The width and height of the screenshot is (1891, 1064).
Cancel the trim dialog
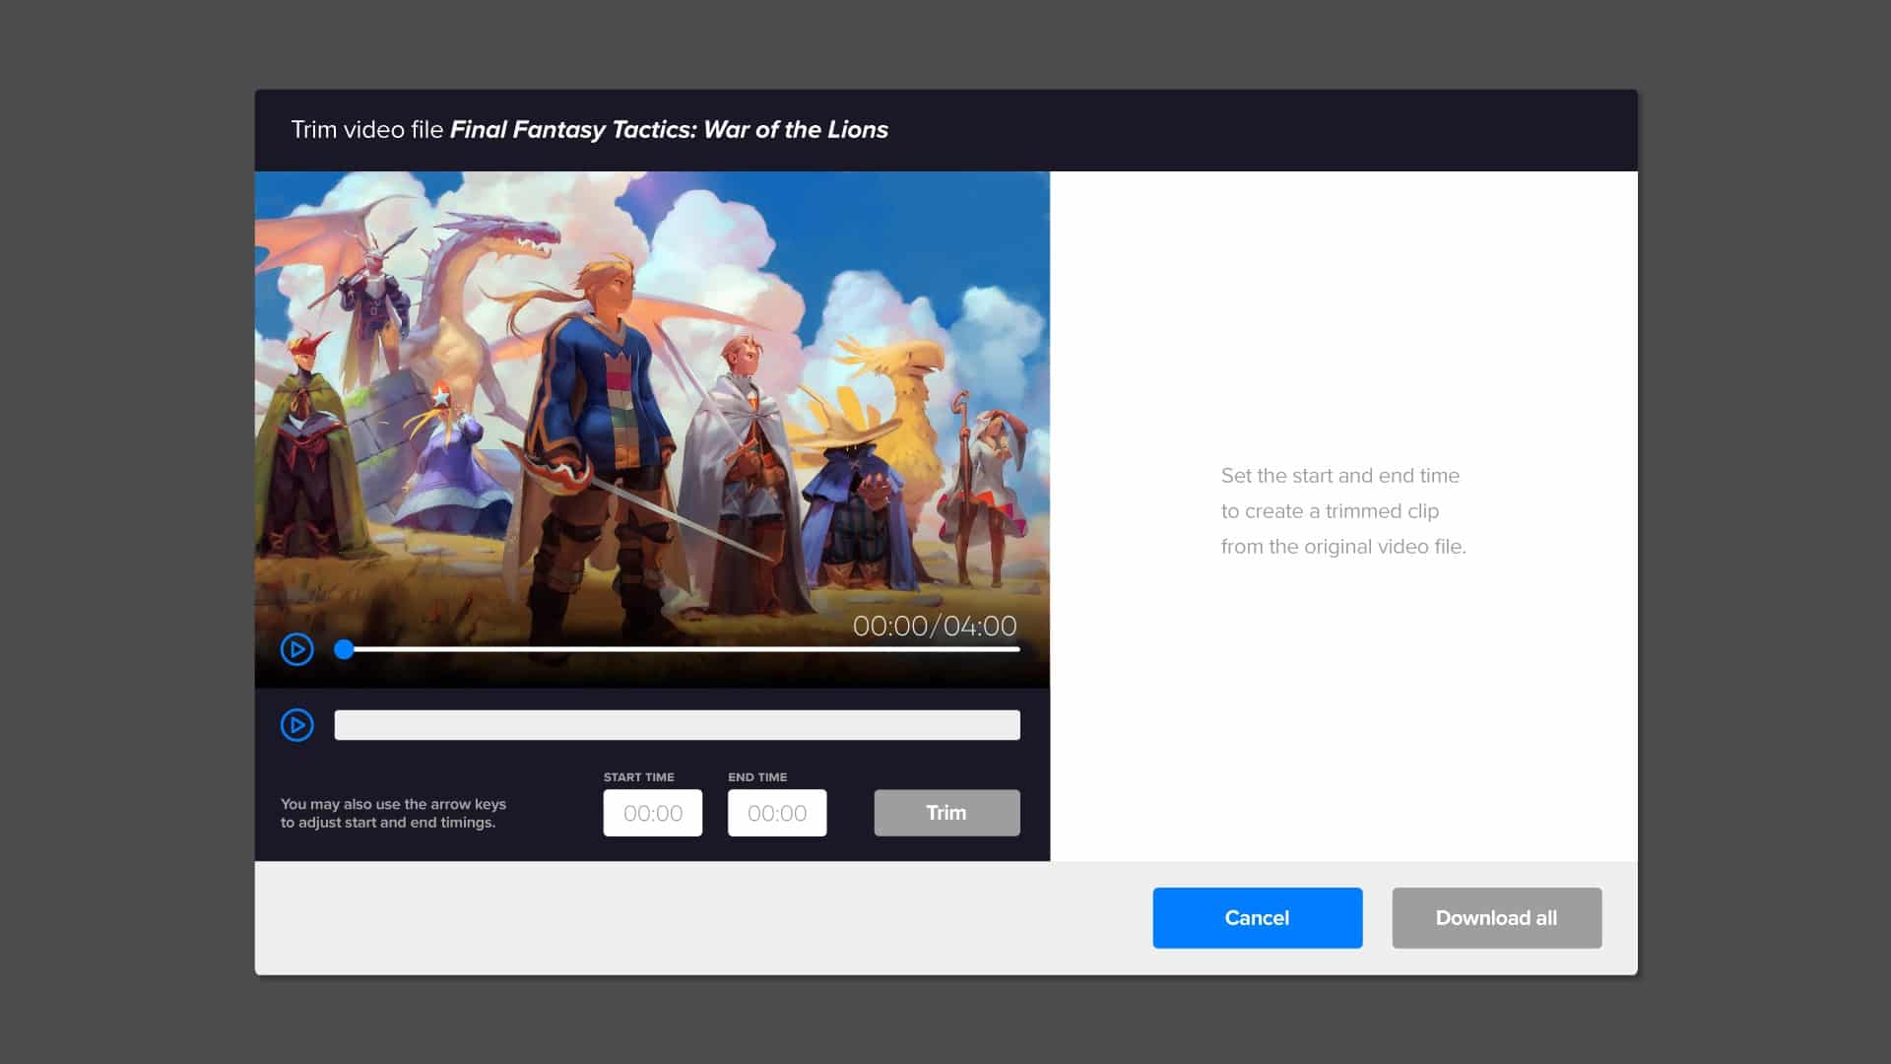[x=1258, y=918]
